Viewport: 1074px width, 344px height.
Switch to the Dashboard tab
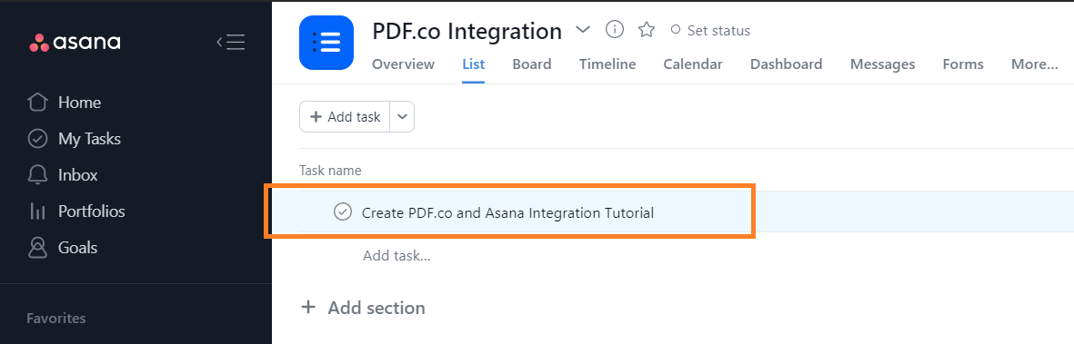(787, 64)
